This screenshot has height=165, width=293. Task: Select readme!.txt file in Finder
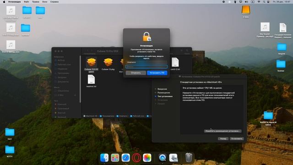[x=91, y=81]
